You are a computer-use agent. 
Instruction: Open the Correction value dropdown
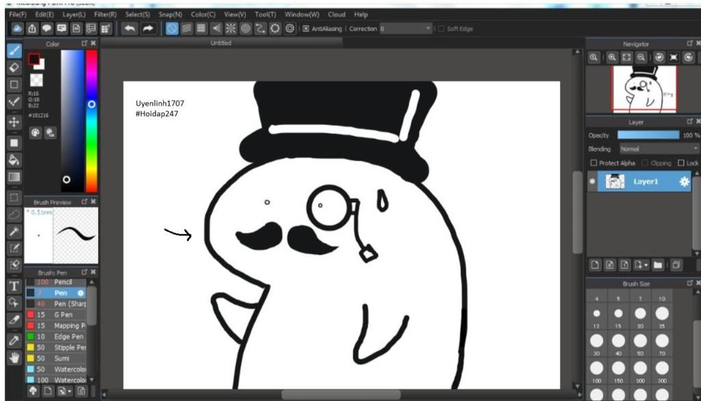[406, 29]
